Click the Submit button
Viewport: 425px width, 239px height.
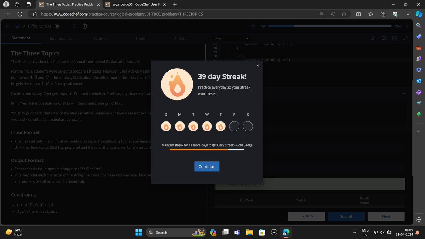346,216
